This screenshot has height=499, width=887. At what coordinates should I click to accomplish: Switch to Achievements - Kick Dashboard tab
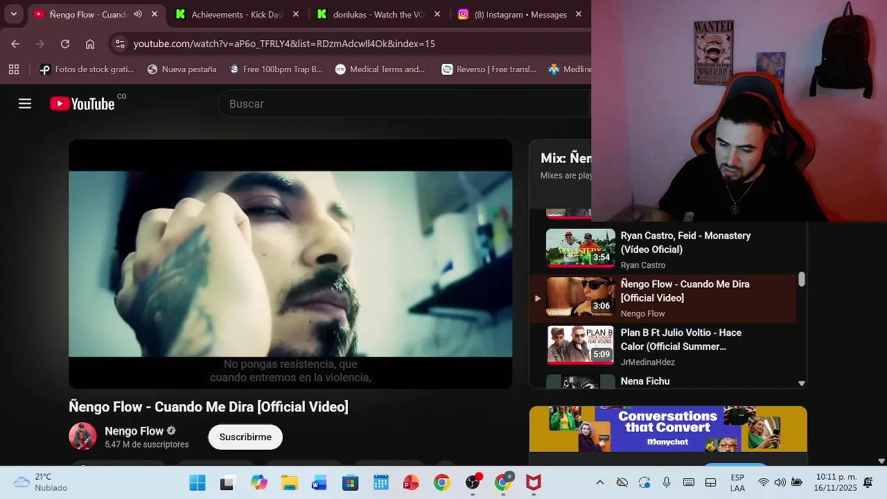(x=238, y=14)
